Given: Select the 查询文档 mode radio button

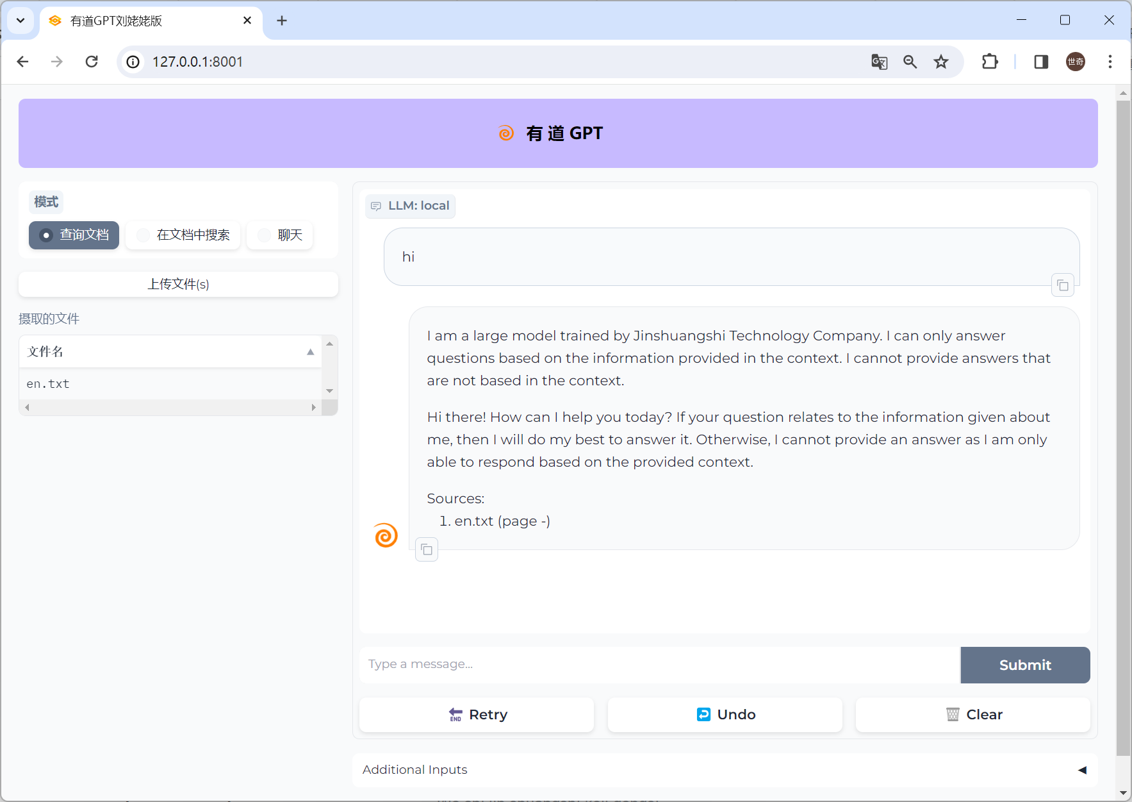Looking at the screenshot, I should coord(74,235).
